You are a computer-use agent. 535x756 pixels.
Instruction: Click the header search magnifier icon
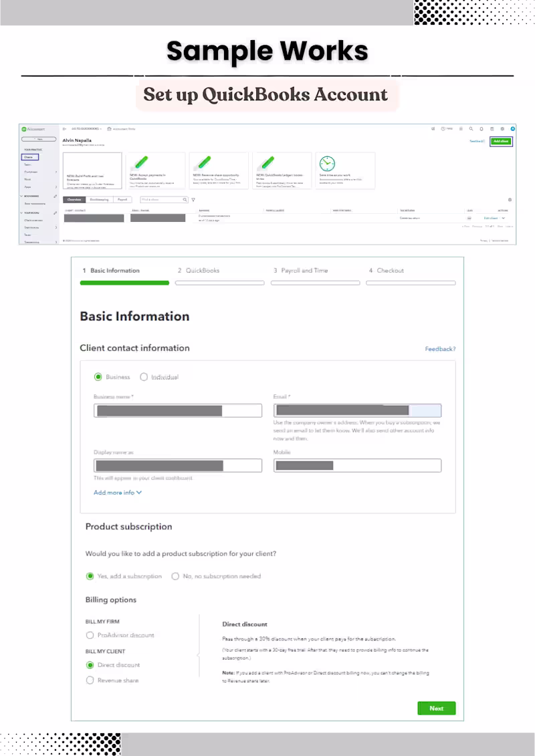(x=471, y=129)
